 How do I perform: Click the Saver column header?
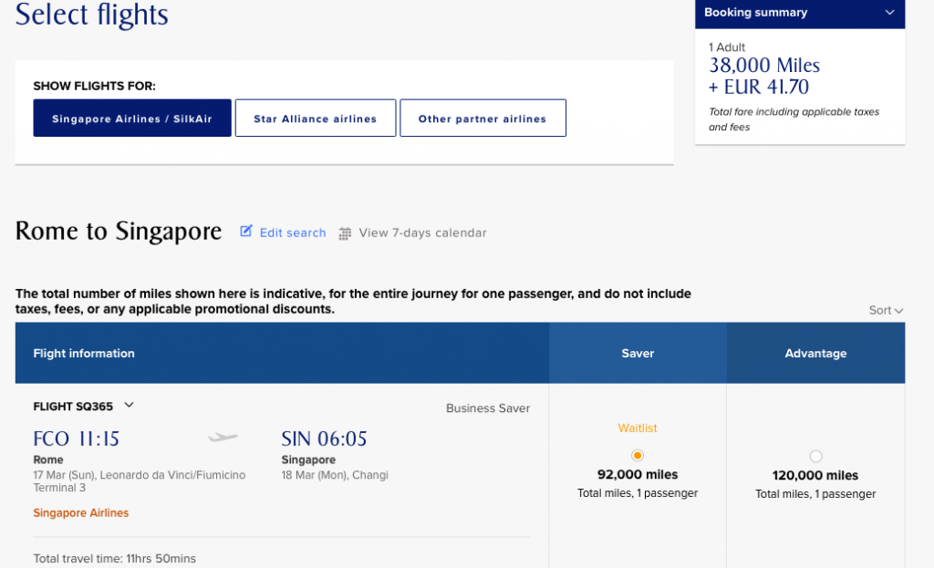click(x=638, y=353)
